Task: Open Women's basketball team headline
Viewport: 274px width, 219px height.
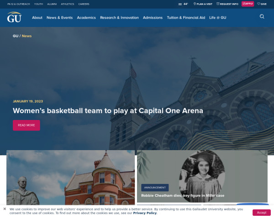Action: [108, 111]
